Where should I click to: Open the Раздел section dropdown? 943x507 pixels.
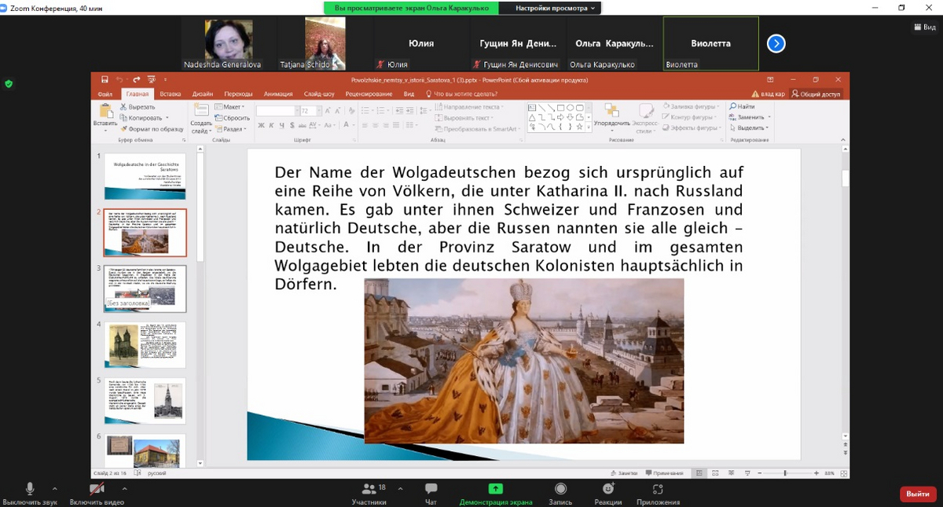(x=230, y=129)
